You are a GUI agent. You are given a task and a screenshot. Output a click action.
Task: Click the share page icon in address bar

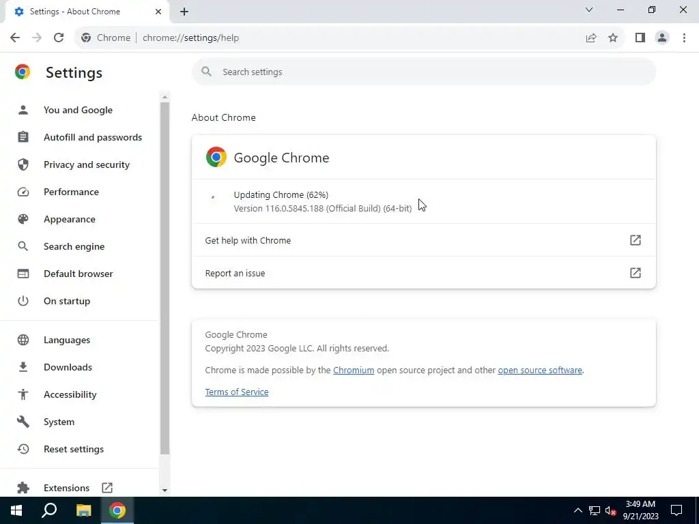[x=591, y=38]
